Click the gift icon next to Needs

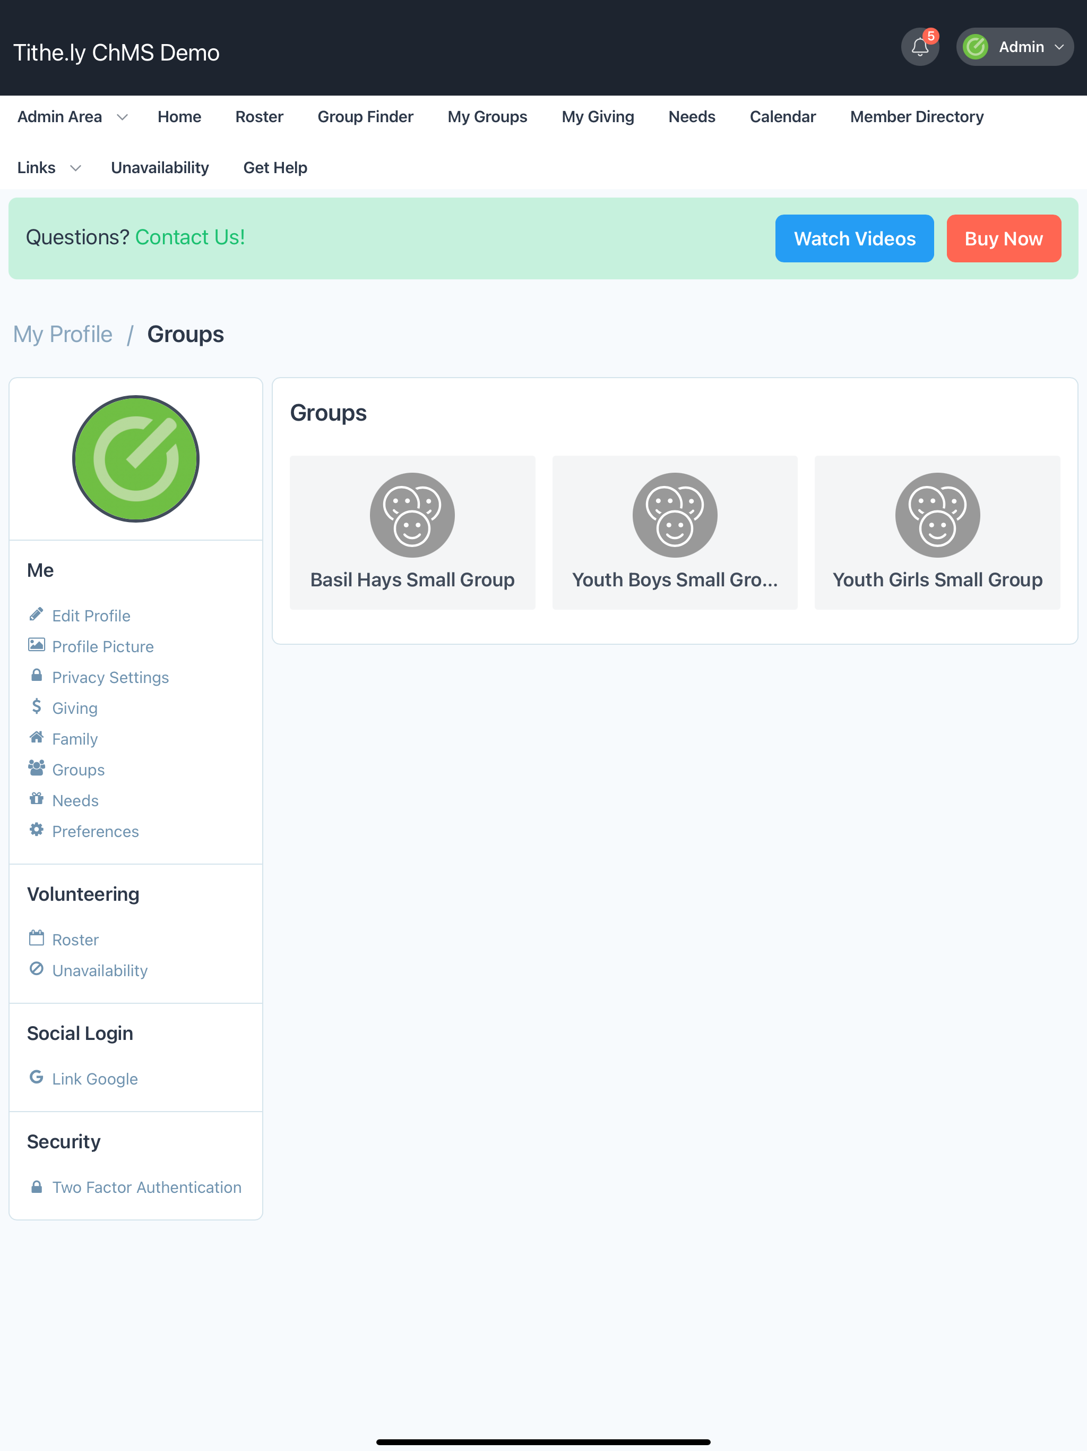(36, 799)
